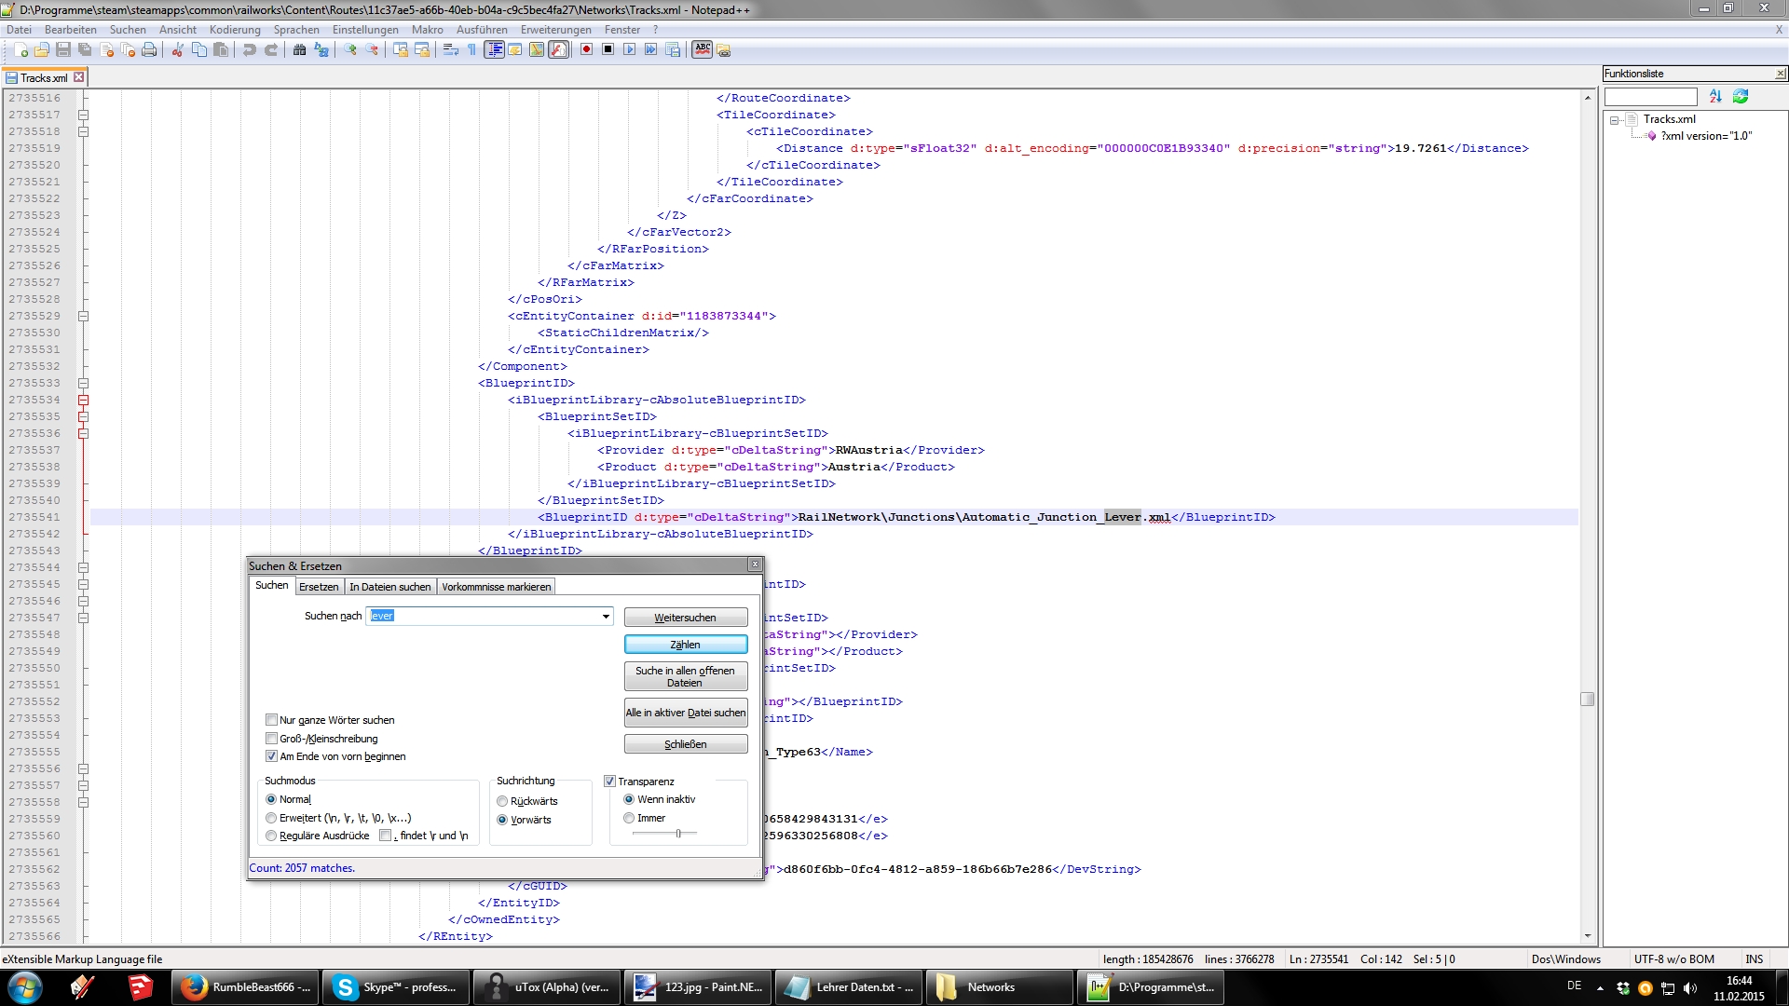The image size is (1789, 1006).
Task: Enable 'Nur ganze Wörter suchen' checkbox
Action: pyautogui.click(x=272, y=720)
